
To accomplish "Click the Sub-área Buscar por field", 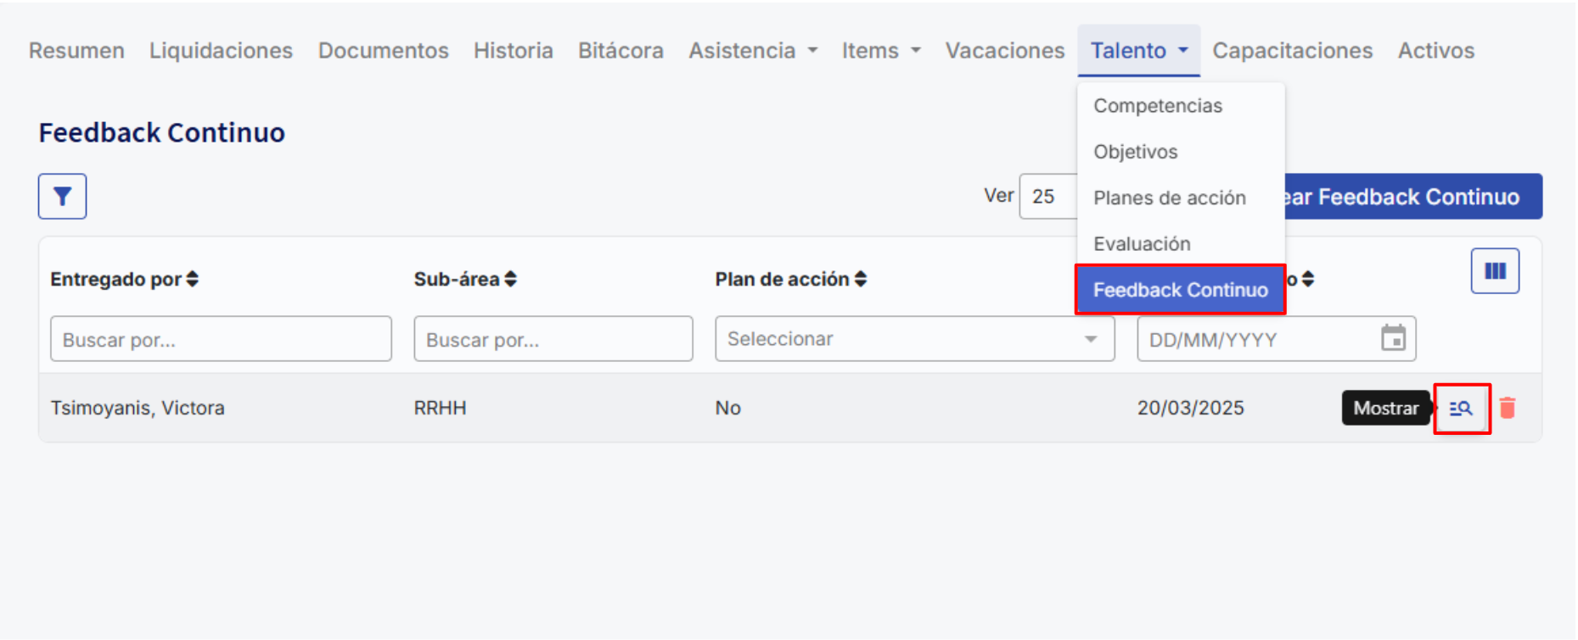I will click(553, 339).
